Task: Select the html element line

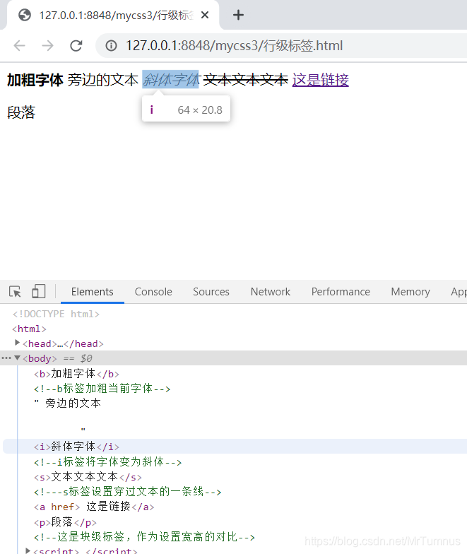Action: [x=30, y=329]
